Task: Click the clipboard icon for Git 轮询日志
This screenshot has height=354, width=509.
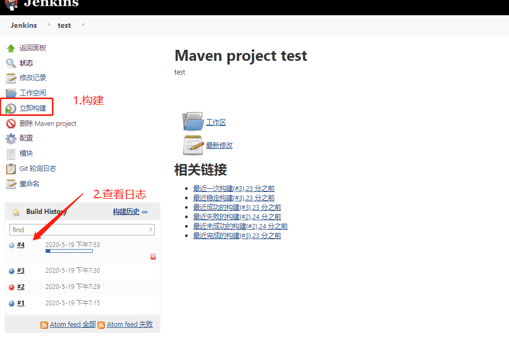Action: (10, 169)
